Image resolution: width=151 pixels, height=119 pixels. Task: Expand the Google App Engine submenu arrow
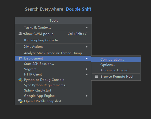tap(86, 96)
